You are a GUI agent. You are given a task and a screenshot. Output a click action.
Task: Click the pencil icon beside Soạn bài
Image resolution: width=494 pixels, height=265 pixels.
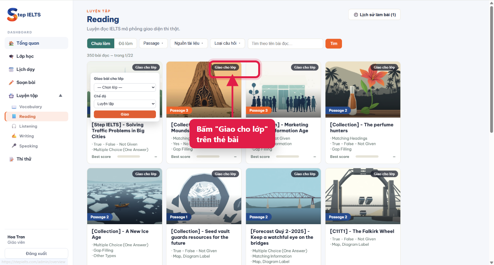(11, 82)
